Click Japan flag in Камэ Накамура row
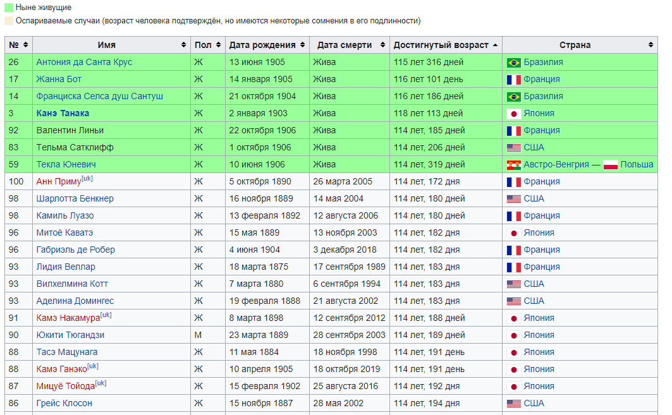 [x=513, y=318]
